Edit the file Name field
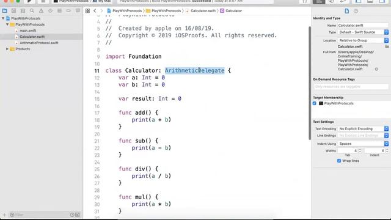The width and height of the screenshot is (391, 220). [x=363, y=26]
